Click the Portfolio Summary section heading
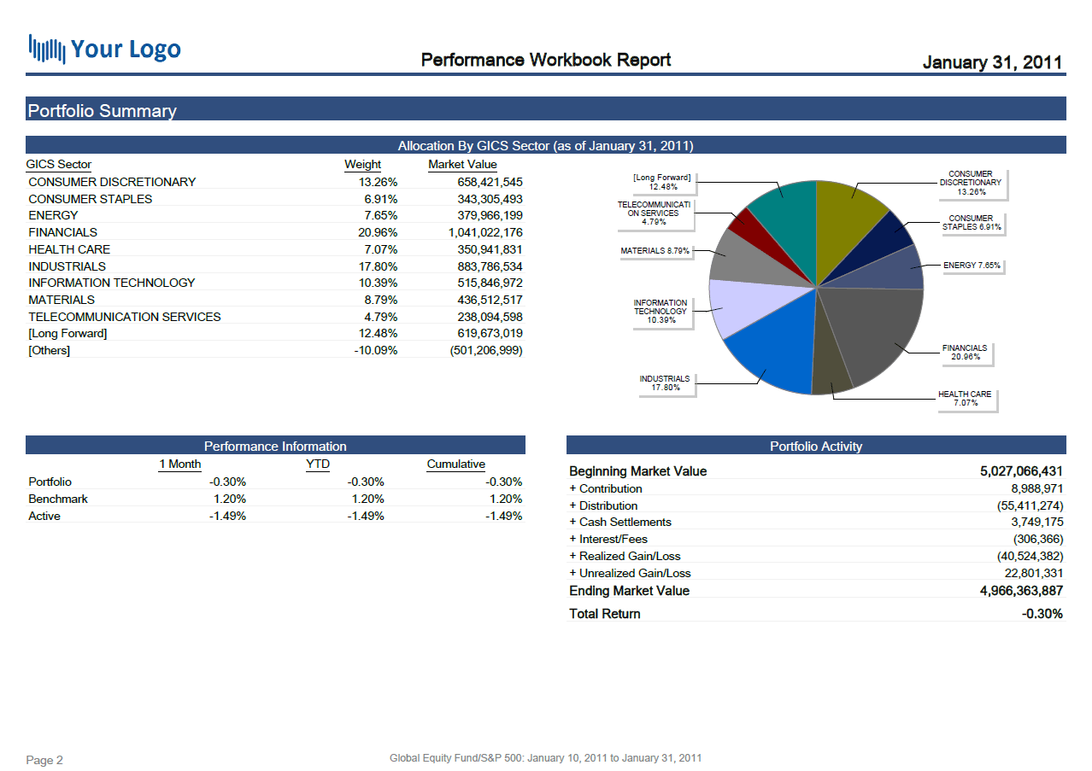 click(103, 111)
